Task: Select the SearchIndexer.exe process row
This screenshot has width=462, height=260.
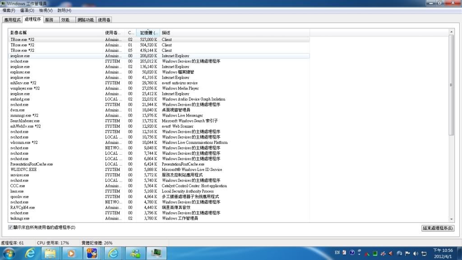Action: [x=159, y=121]
